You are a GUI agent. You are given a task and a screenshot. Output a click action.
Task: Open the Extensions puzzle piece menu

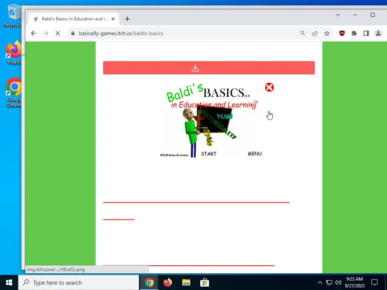point(354,33)
